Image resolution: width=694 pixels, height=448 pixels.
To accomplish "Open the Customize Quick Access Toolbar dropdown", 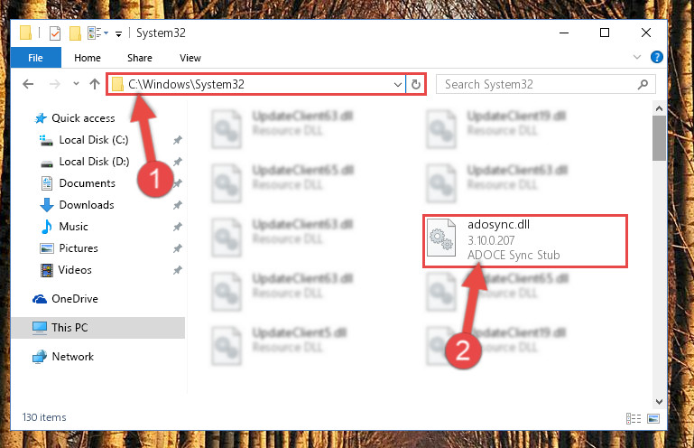I will [x=118, y=33].
